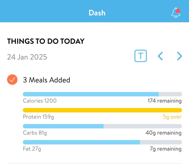Tap the red notification badge dot
Viewport: 189px width, 165px height.
[178, 11]
